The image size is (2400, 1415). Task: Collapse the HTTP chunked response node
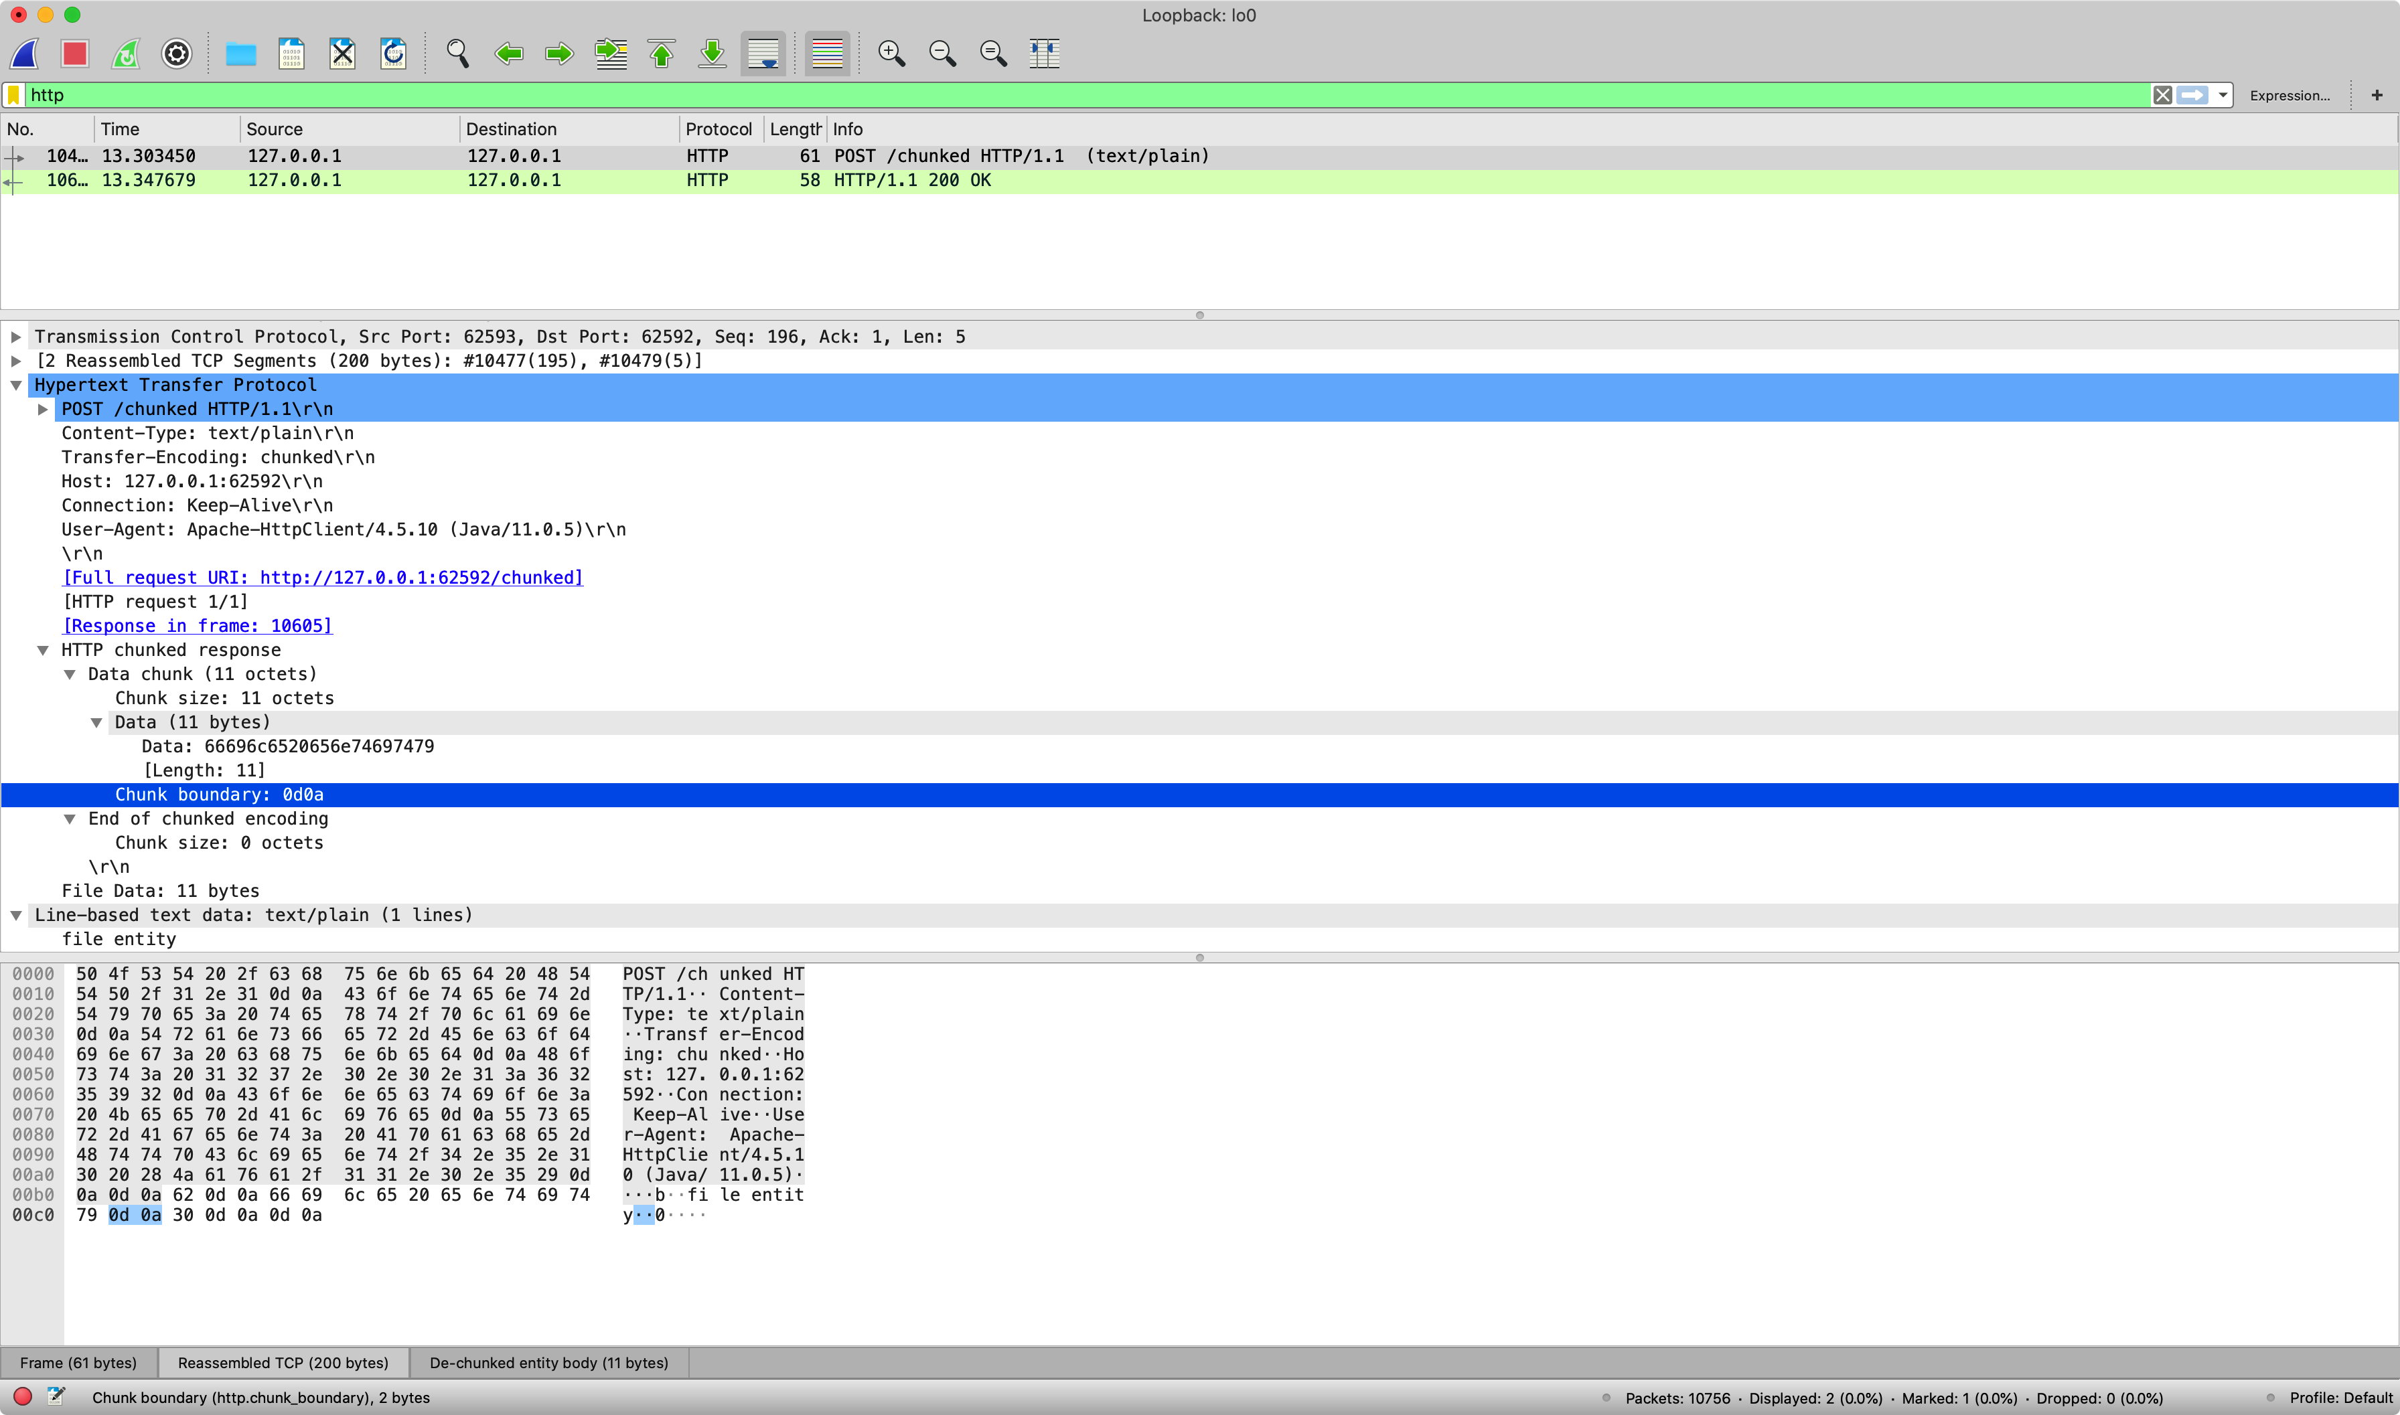click(43, 651)
